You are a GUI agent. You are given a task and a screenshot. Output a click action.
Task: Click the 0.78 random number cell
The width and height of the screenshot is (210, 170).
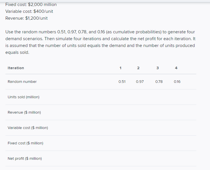(x=159, y=82)
